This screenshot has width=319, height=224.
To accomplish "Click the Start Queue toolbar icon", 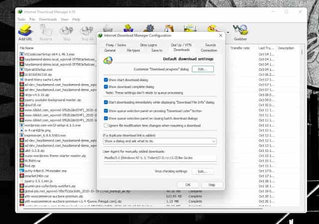I will [190, 28].
